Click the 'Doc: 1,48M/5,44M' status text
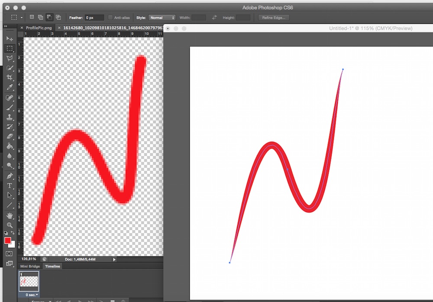This screenshot has width=433, height=302. (x=80, y=260)
